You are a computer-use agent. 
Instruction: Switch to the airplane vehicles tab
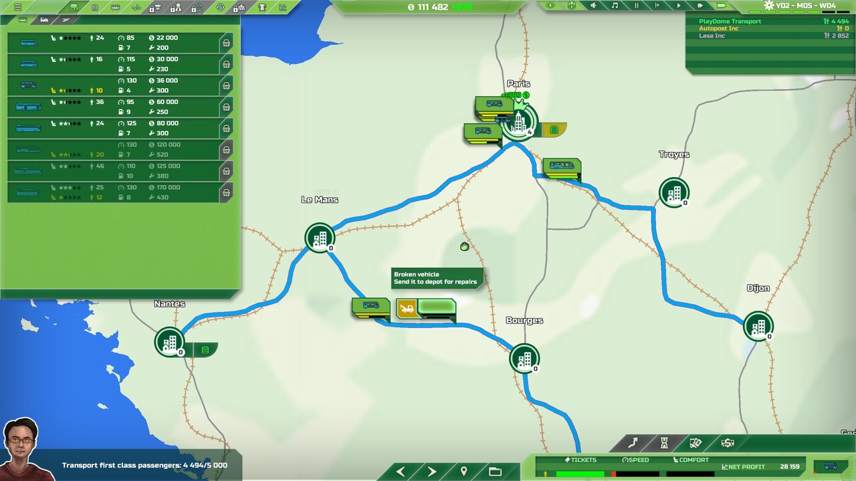click(x=65, y=20)
